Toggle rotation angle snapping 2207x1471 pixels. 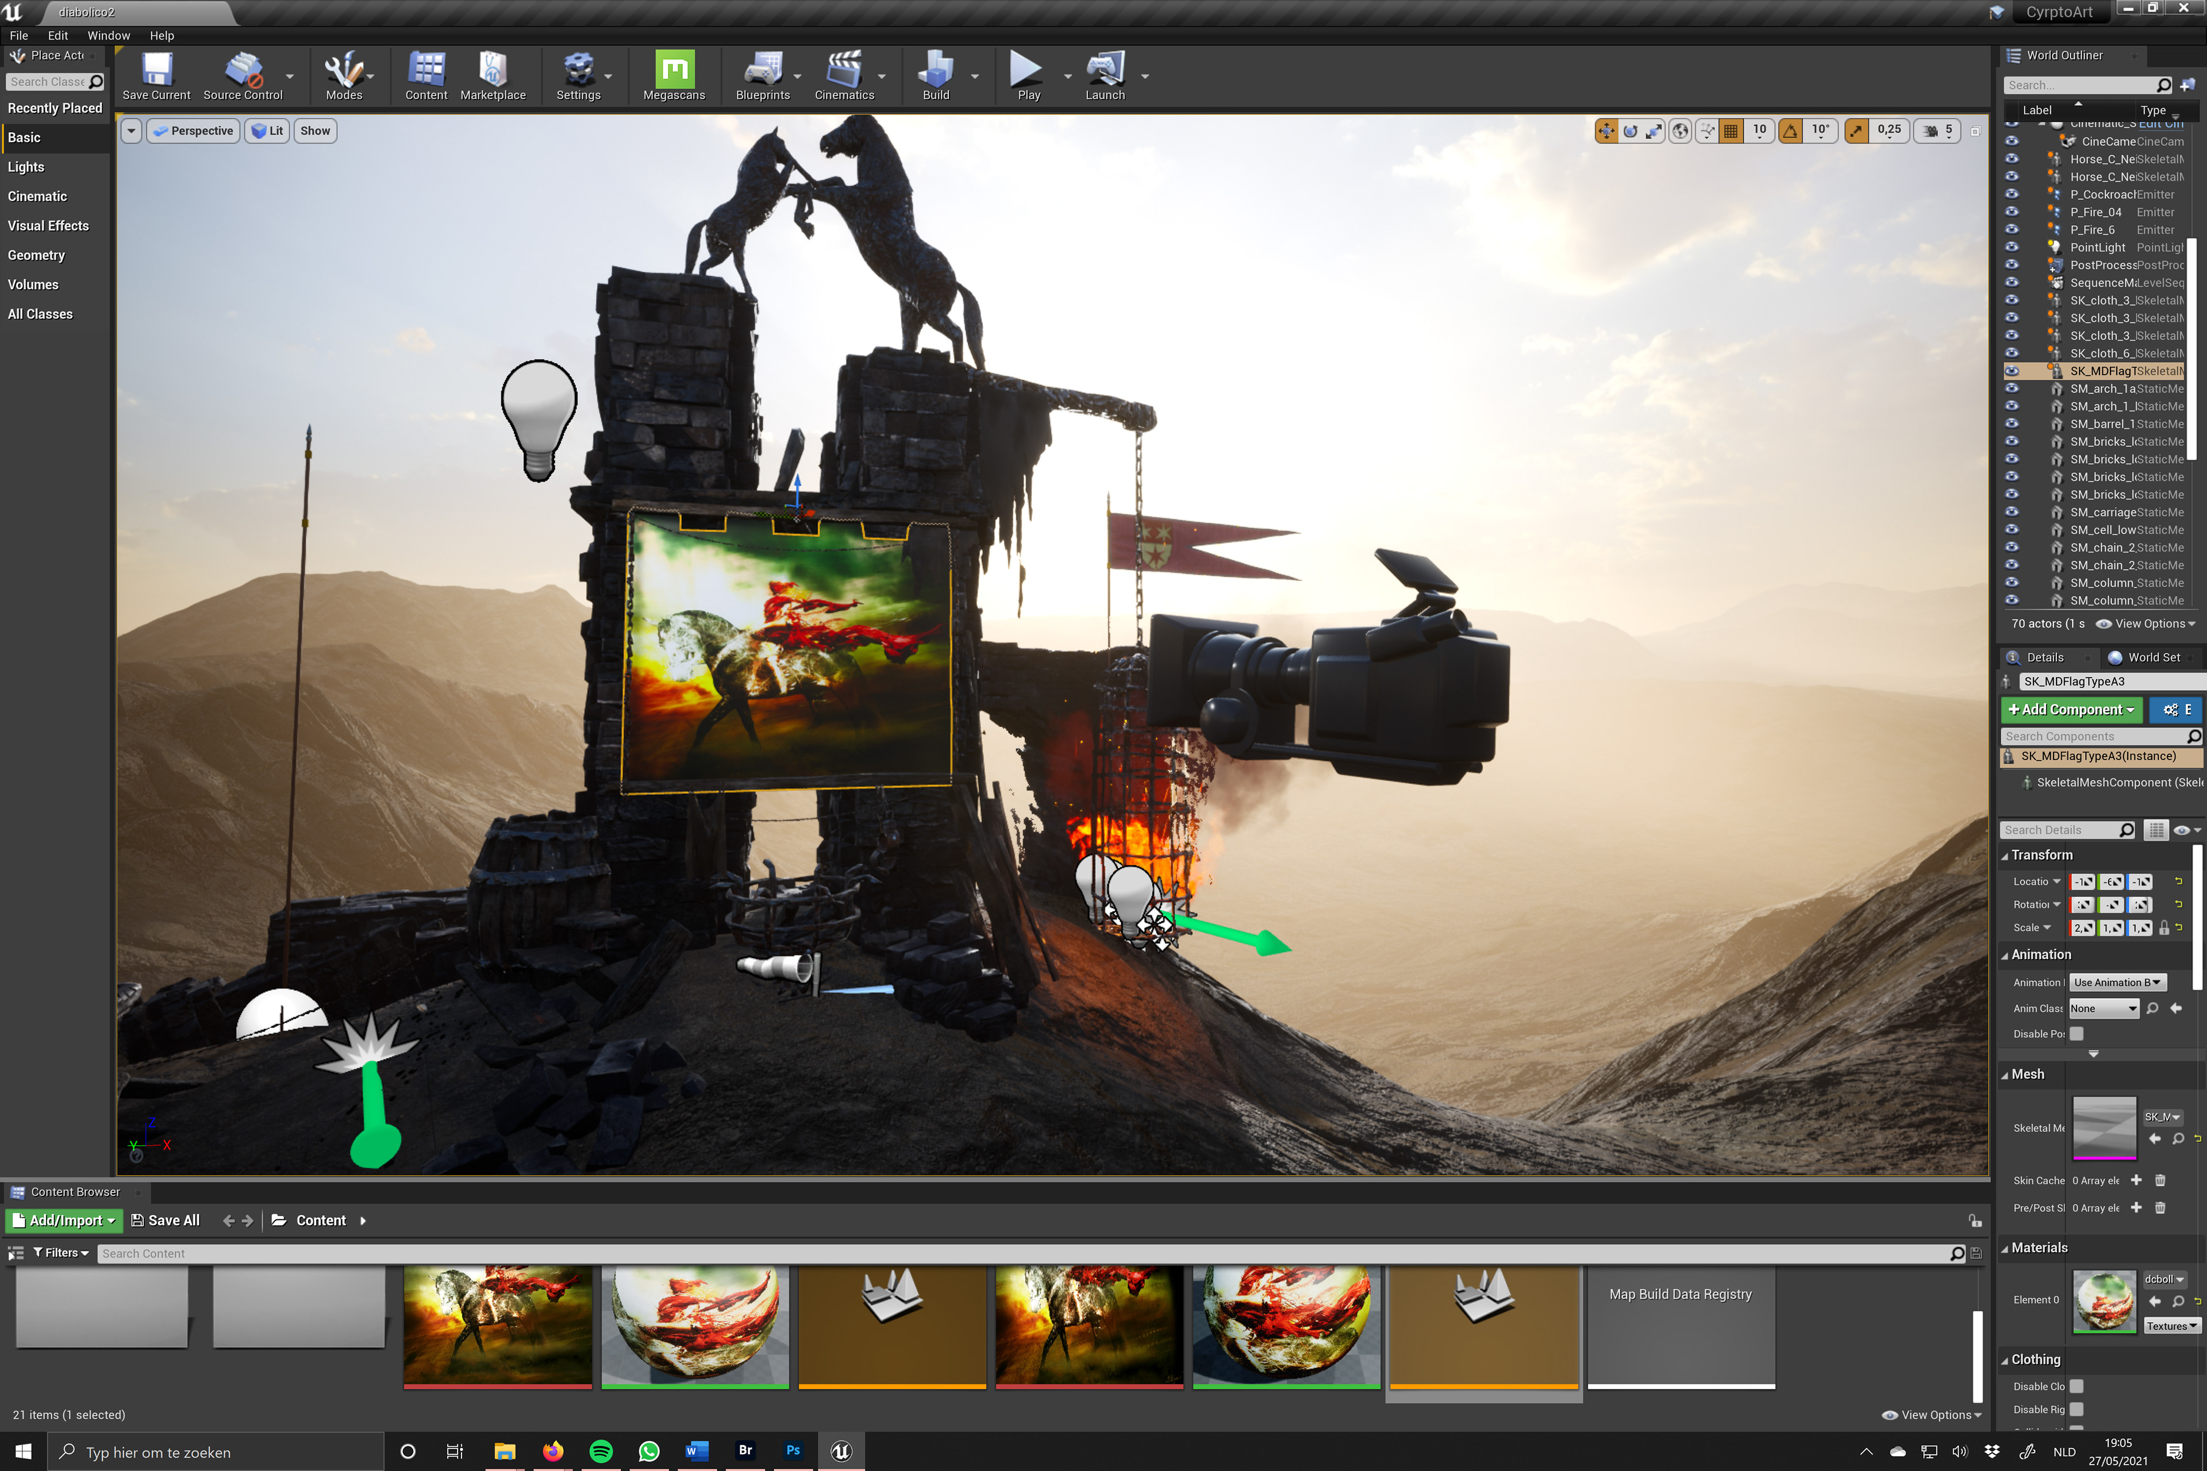click(1790, 132)
